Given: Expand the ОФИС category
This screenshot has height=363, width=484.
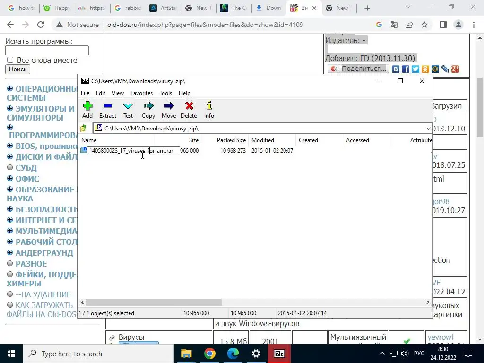Looking at the screenshot, I should [x=10, y=178].
